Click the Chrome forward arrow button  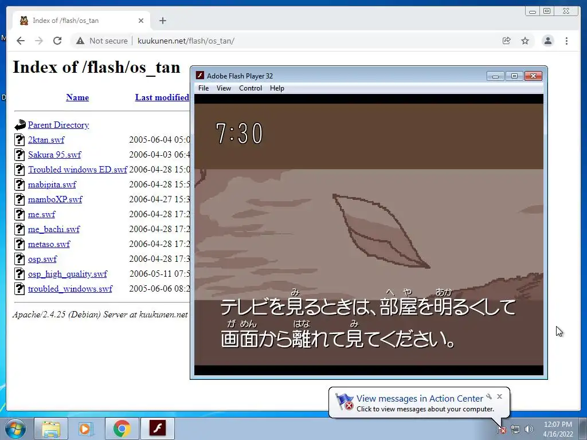coord(39,41)
